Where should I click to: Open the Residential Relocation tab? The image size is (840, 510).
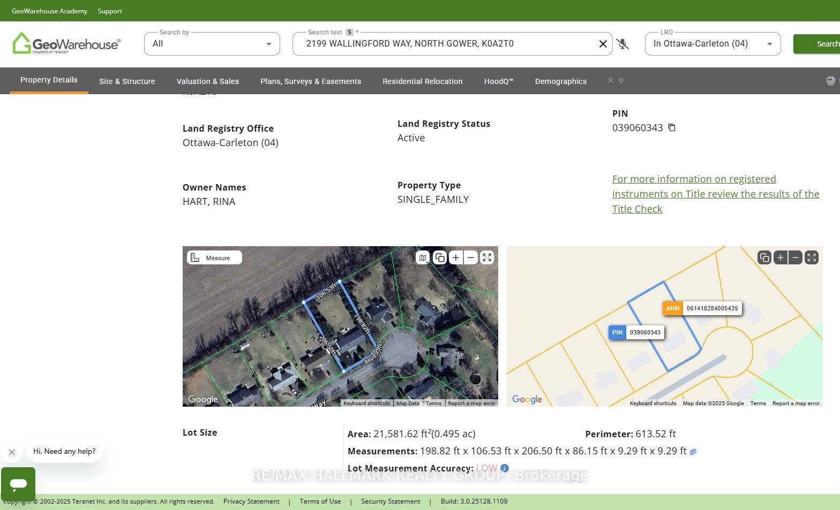[x=422, y=81]
